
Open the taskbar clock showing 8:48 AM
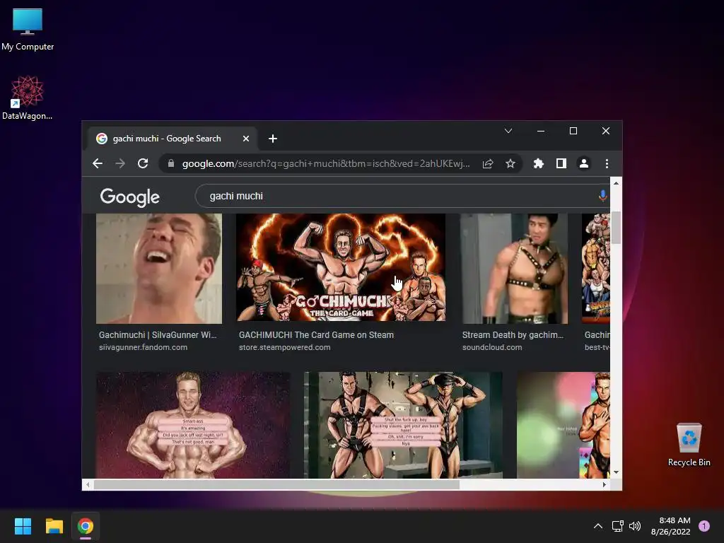pos(670,526)
